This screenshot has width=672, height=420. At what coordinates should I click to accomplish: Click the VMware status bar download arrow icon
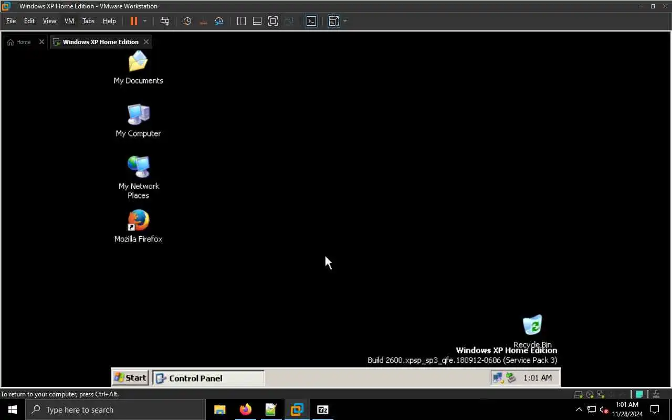[656, 394]
